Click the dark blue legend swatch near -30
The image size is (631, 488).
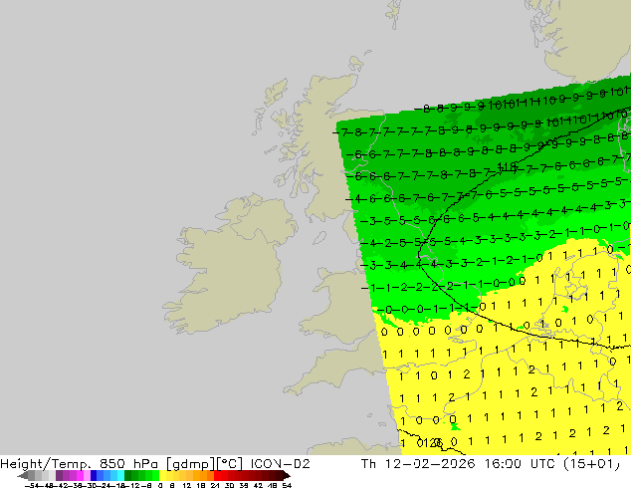[x=94, y=475]
